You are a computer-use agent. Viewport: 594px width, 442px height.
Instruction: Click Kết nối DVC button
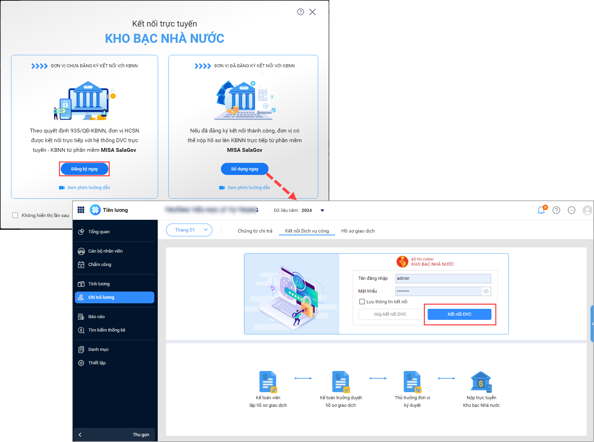pyautogui.click(x=459, y=314)
